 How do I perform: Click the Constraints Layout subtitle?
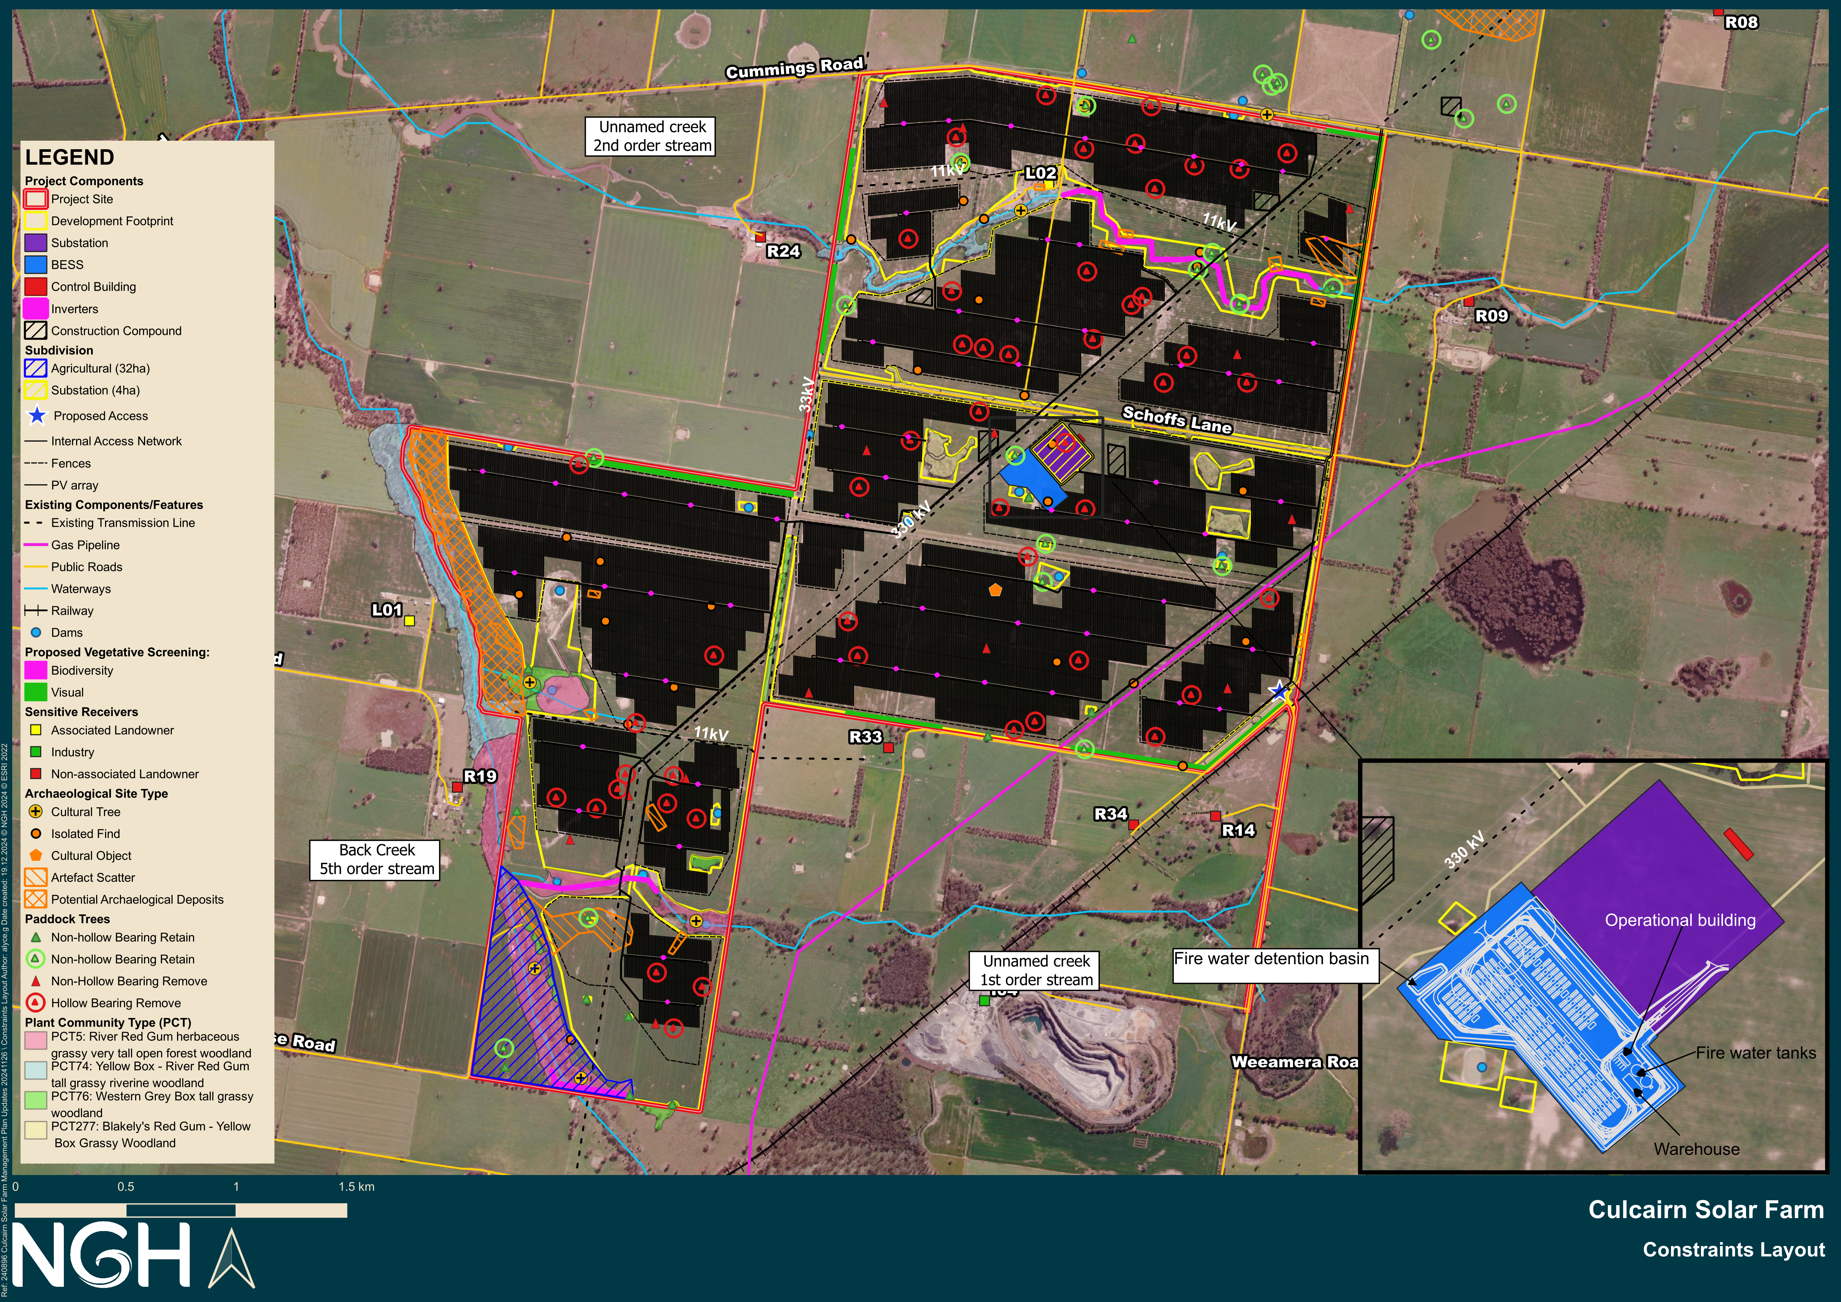pyautogui.click(x=1734, y=1250)
